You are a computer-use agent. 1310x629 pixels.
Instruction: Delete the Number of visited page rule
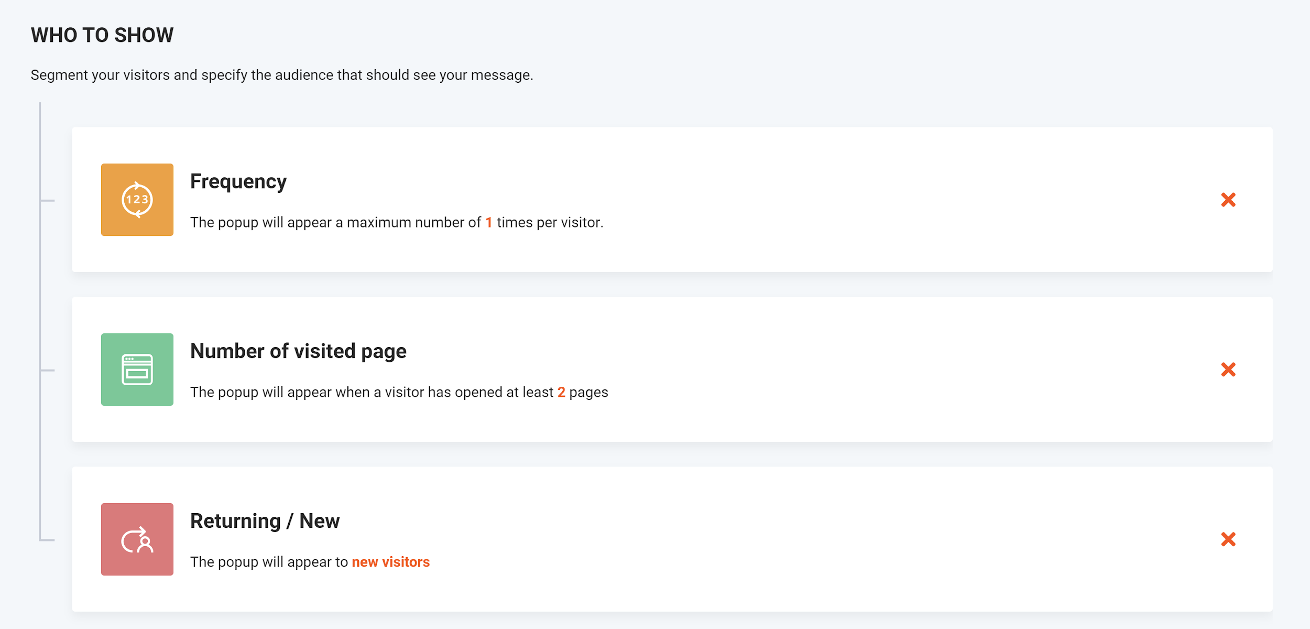pyautogui.click(x=1229, y=370)
